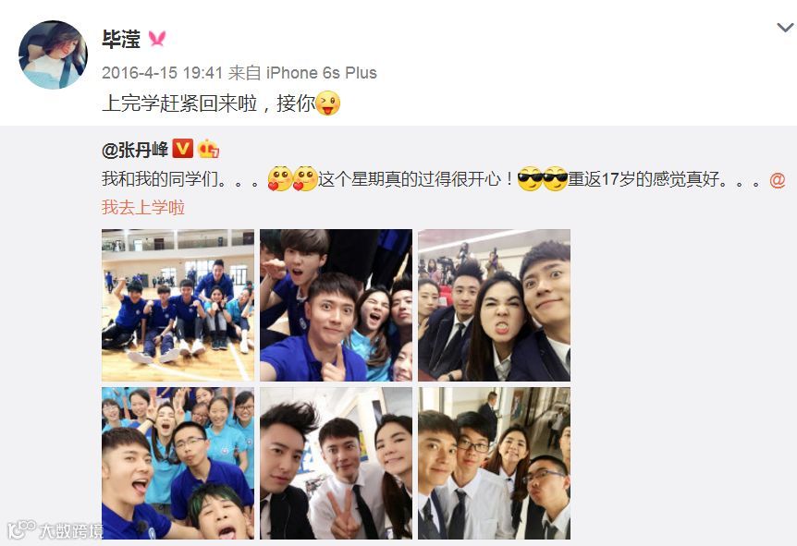Open the school hallway selfie thumbnail
The image size is (797, 546).
point(494,463)
